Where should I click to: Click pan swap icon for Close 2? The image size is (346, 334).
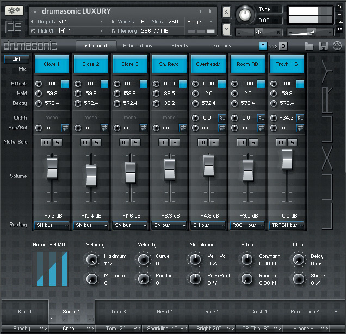[x=104, y=128]
